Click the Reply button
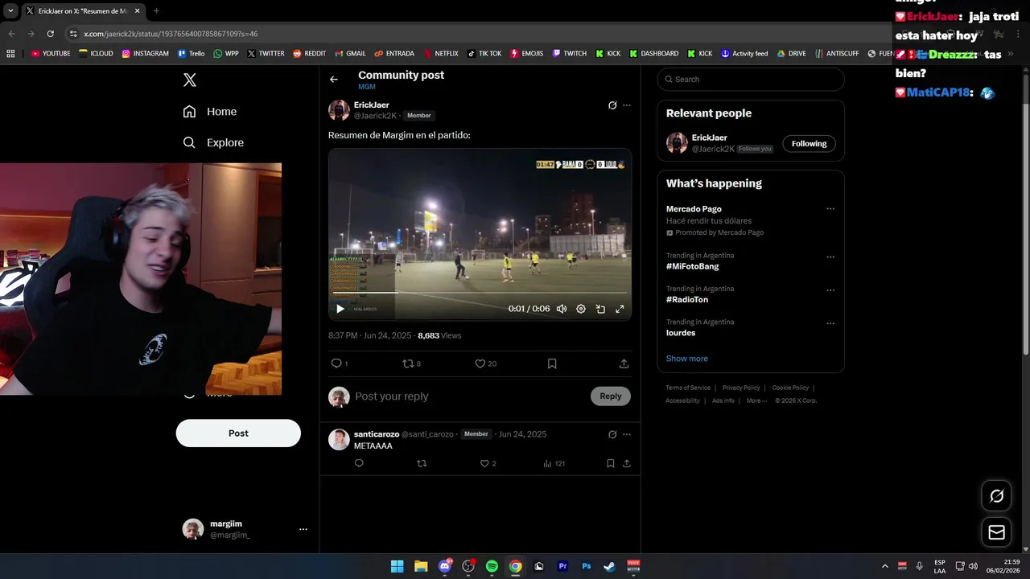1030x579 pixels. tap(611, 396)
